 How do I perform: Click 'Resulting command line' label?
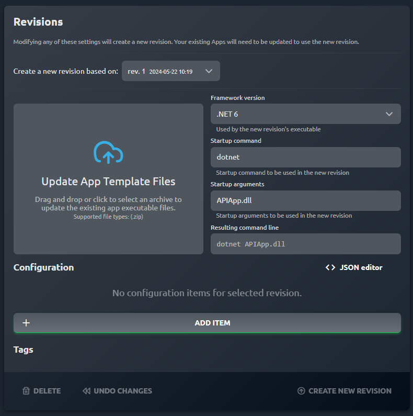pos(245,228)
